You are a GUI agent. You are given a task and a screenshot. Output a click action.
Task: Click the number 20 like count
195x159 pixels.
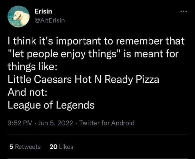(53, 147)
